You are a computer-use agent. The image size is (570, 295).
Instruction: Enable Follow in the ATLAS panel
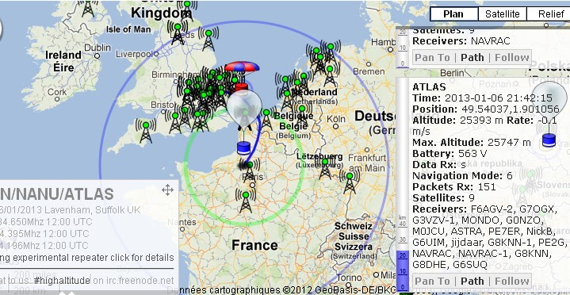512,282
